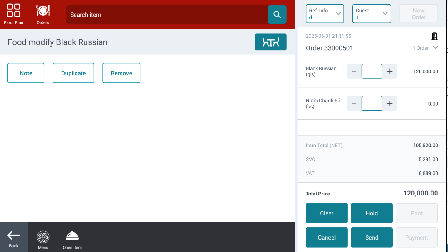Click the SVC amount 5,291.00
The height and width of the screenshot is (252, 448).
click(428, 159)
